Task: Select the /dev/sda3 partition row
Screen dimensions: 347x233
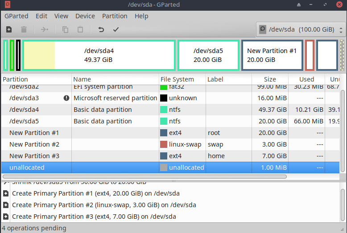Action: 170,98
